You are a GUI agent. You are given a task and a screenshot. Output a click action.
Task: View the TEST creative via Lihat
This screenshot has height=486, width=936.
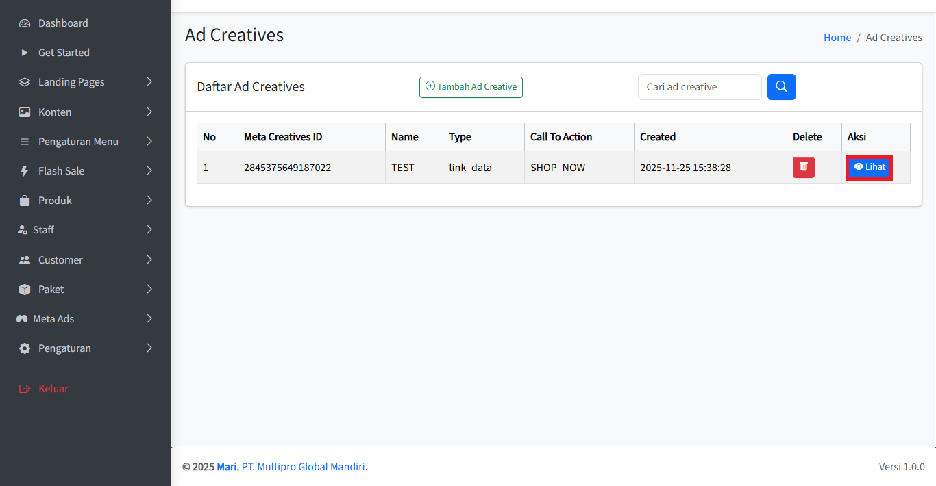point(869,167)
